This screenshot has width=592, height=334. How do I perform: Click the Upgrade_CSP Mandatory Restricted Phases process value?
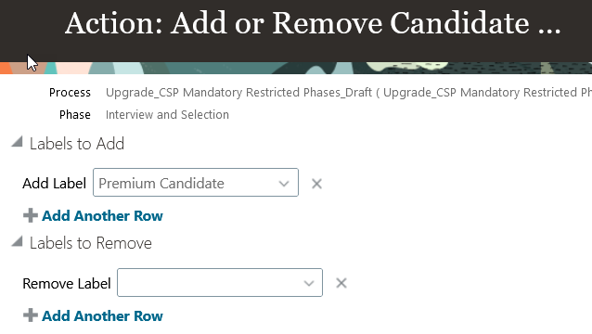click(x=349, y=93)
